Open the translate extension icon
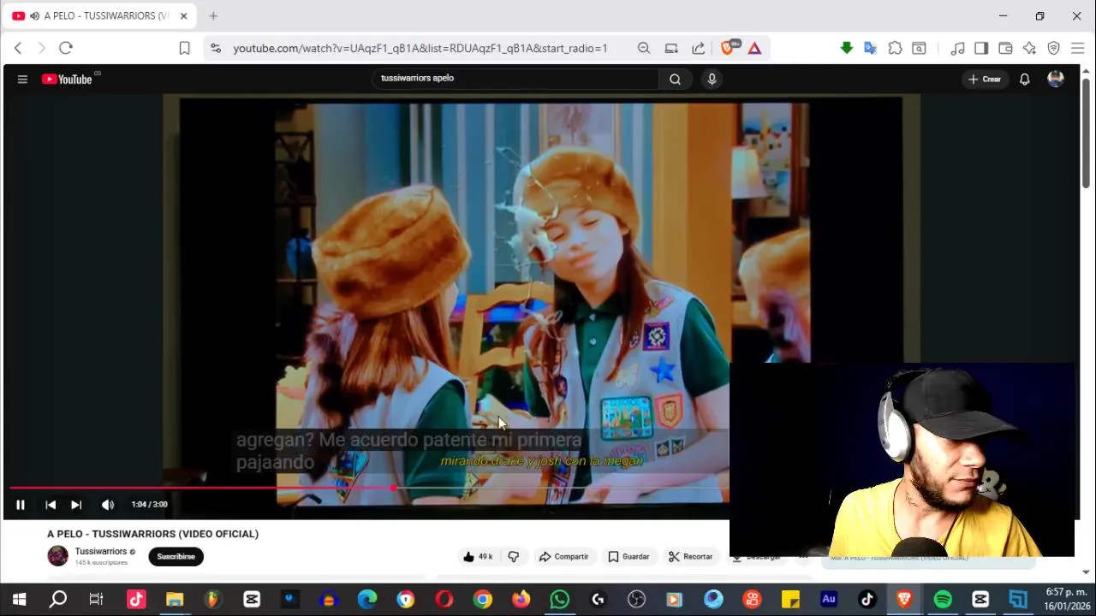Viewport: 1096px width, 616px height. 871,48
